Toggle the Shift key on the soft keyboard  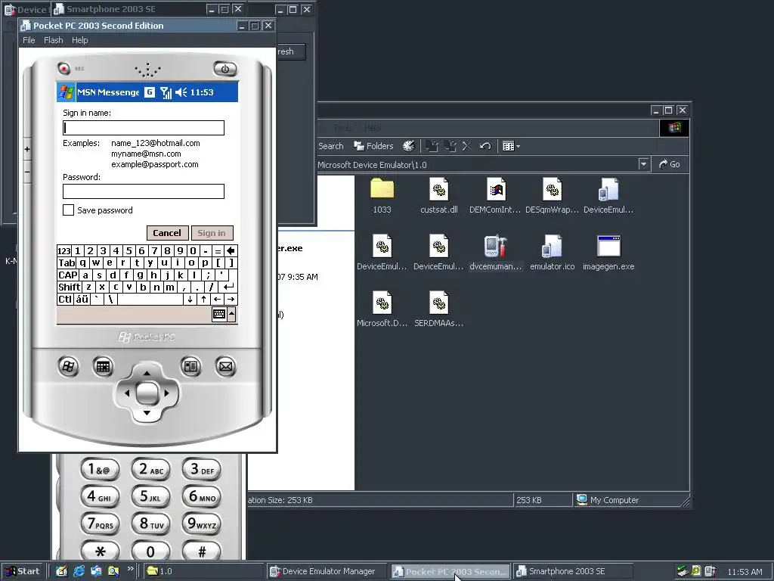coord(69,287)
